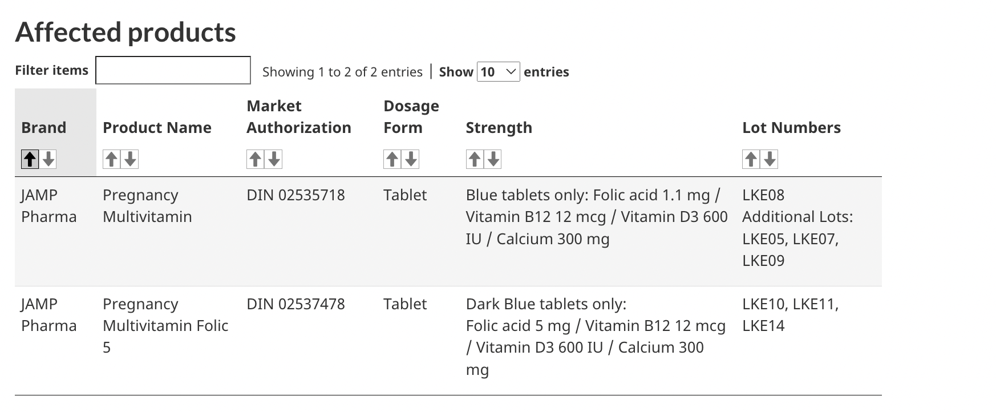This screenshot has height=412, width=996.
Task: Select DIN 02537478 cell
Action: click(295, 304)
